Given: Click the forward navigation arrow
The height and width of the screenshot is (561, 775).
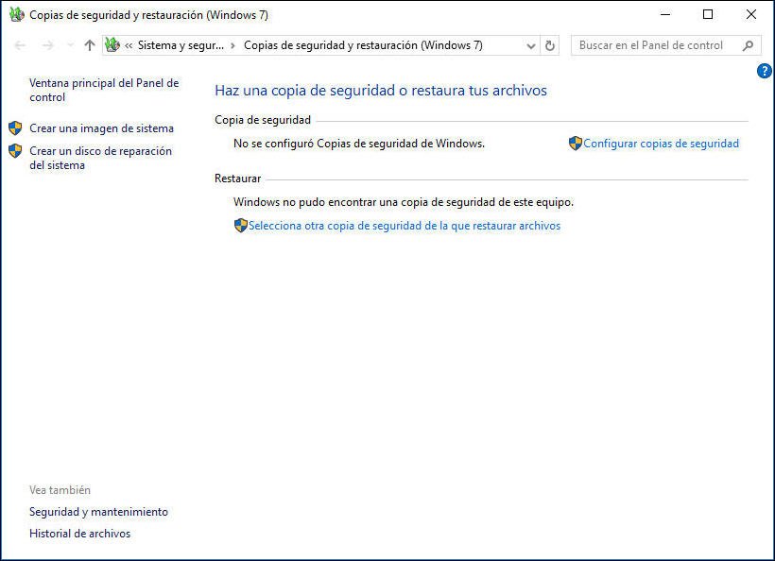Looking at the screenshot, I should 47,45.
